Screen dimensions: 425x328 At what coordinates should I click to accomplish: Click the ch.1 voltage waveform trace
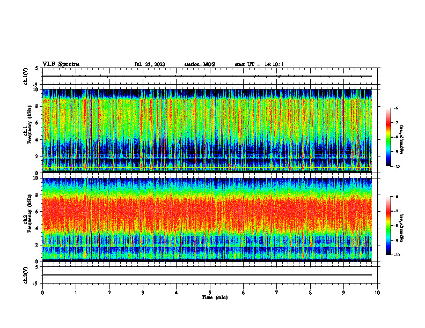[x=207, y=76]
